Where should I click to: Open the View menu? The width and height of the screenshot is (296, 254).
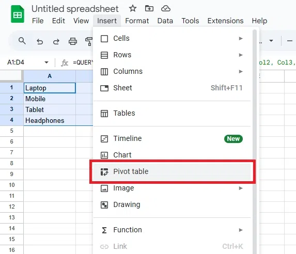(81, 21)
